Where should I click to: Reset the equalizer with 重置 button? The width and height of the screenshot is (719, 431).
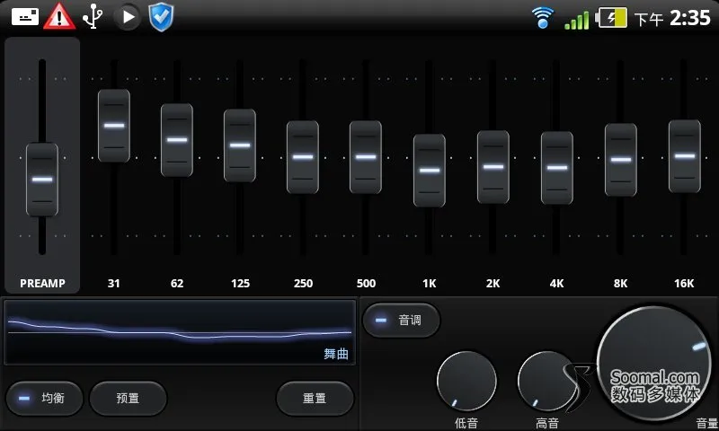click(x=315, y=398)
